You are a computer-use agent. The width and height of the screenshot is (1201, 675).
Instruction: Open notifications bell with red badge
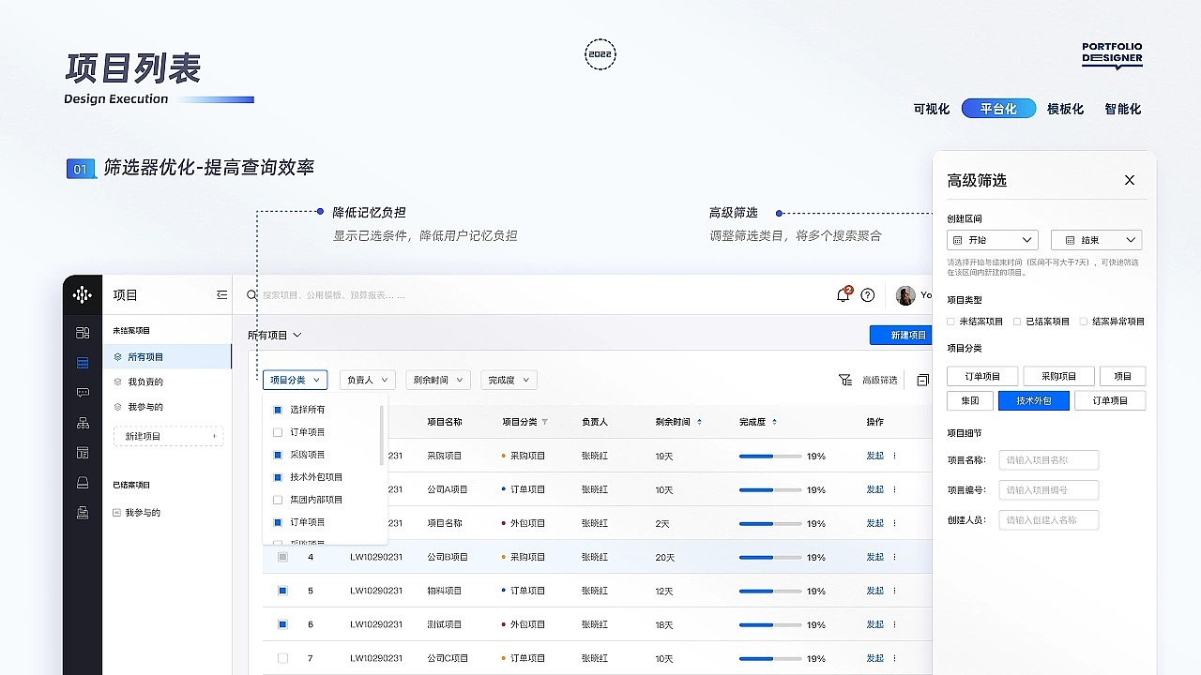point(844,294)
